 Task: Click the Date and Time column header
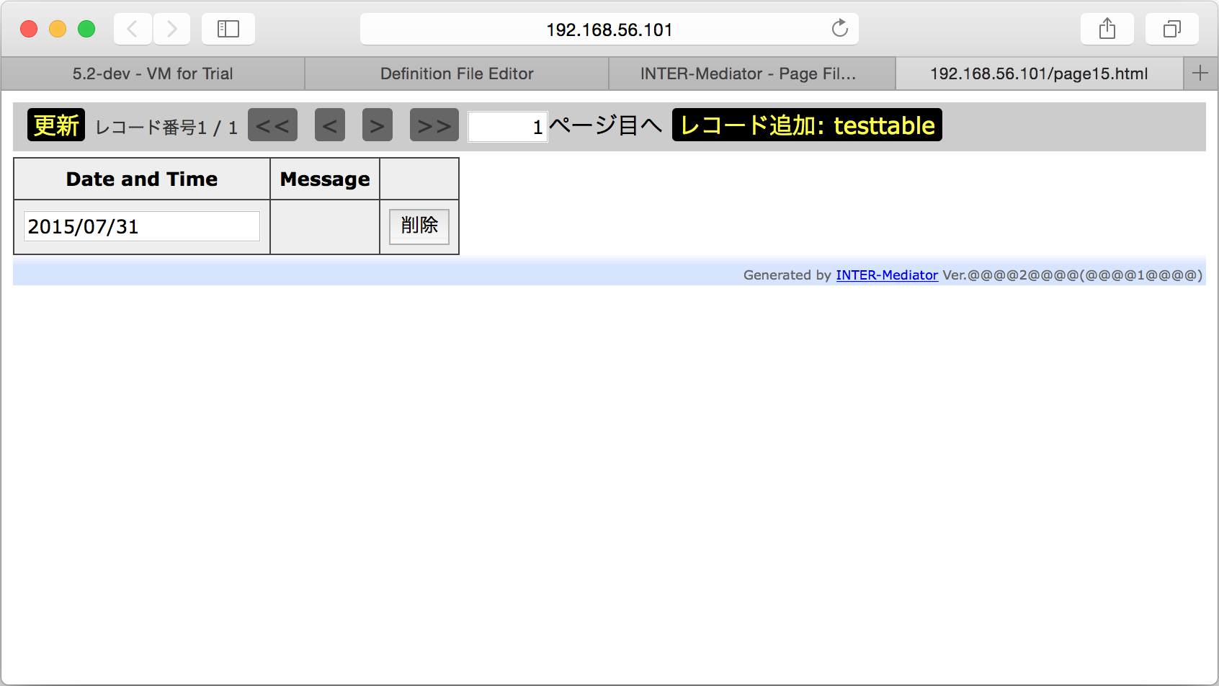(142, 179)
